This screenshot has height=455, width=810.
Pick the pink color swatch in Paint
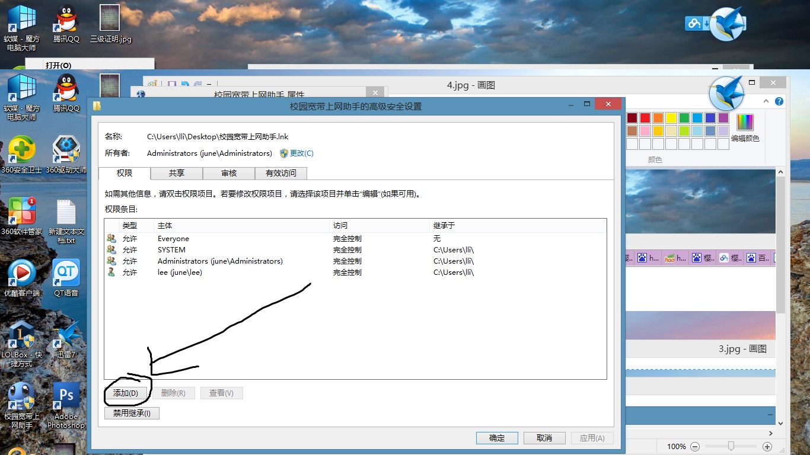(x=645, y=131)
